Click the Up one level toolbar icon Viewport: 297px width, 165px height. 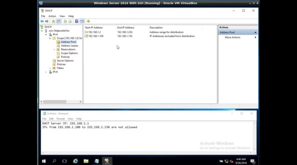(53, 22)
